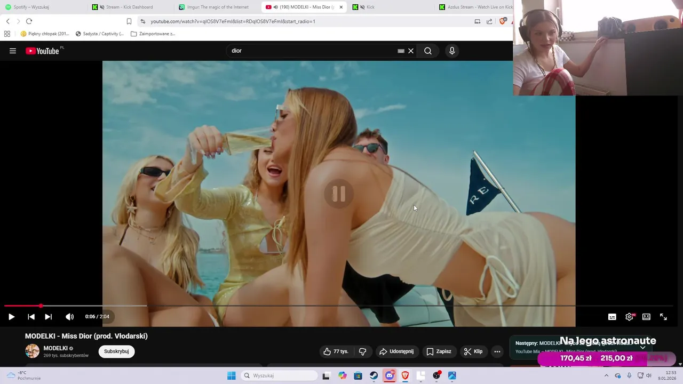Subscribe with the Subskrybuj button
The height and width of the screenshot is (384, 683).
[116, 351]
